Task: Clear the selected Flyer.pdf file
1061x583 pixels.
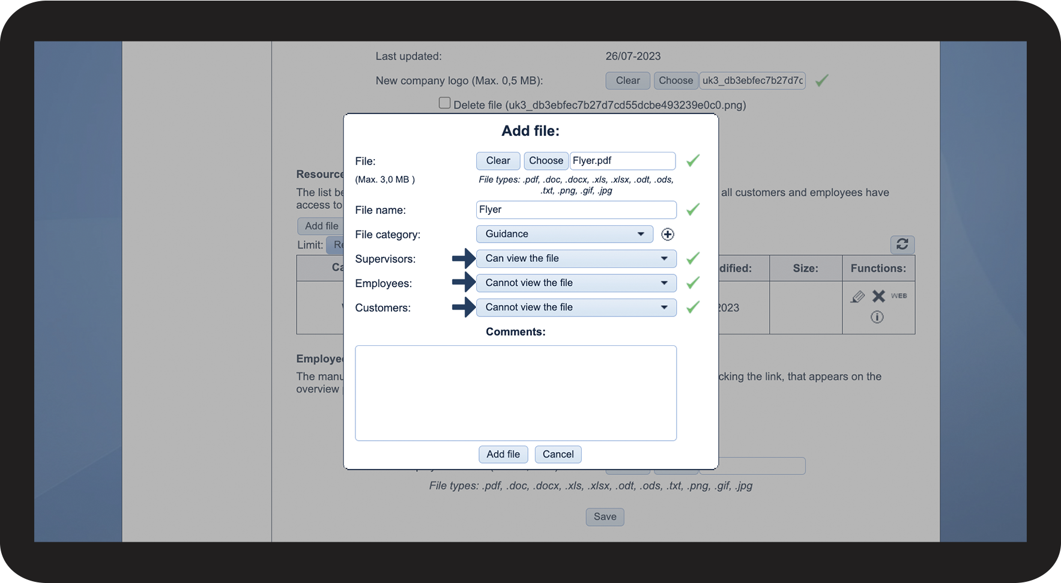Action: click(x=498, y=161)
